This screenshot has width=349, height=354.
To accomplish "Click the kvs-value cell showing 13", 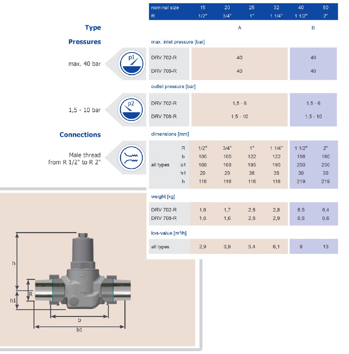I will click(325, 247).
